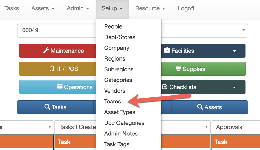The image size is (260, 150).
Task: Select Teams from the Setup menu
Action: click(x=112, y=102)
